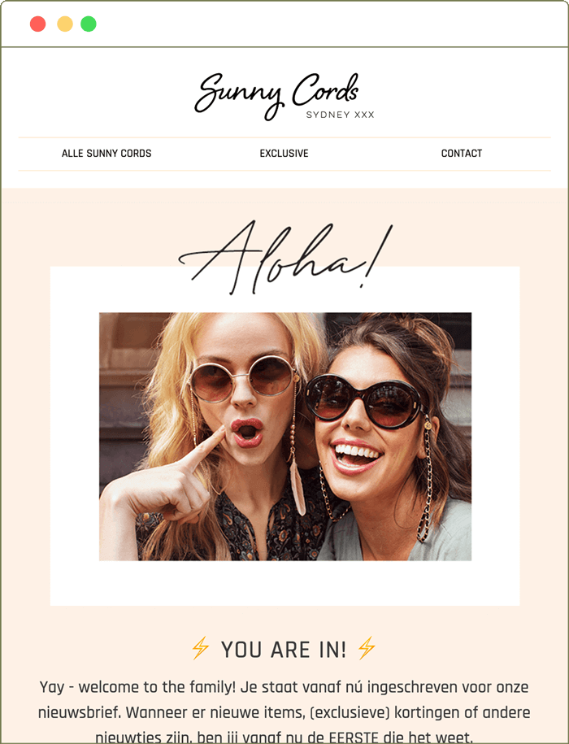
Task: Open the photo of two women
Action: [x=285, y=436]
